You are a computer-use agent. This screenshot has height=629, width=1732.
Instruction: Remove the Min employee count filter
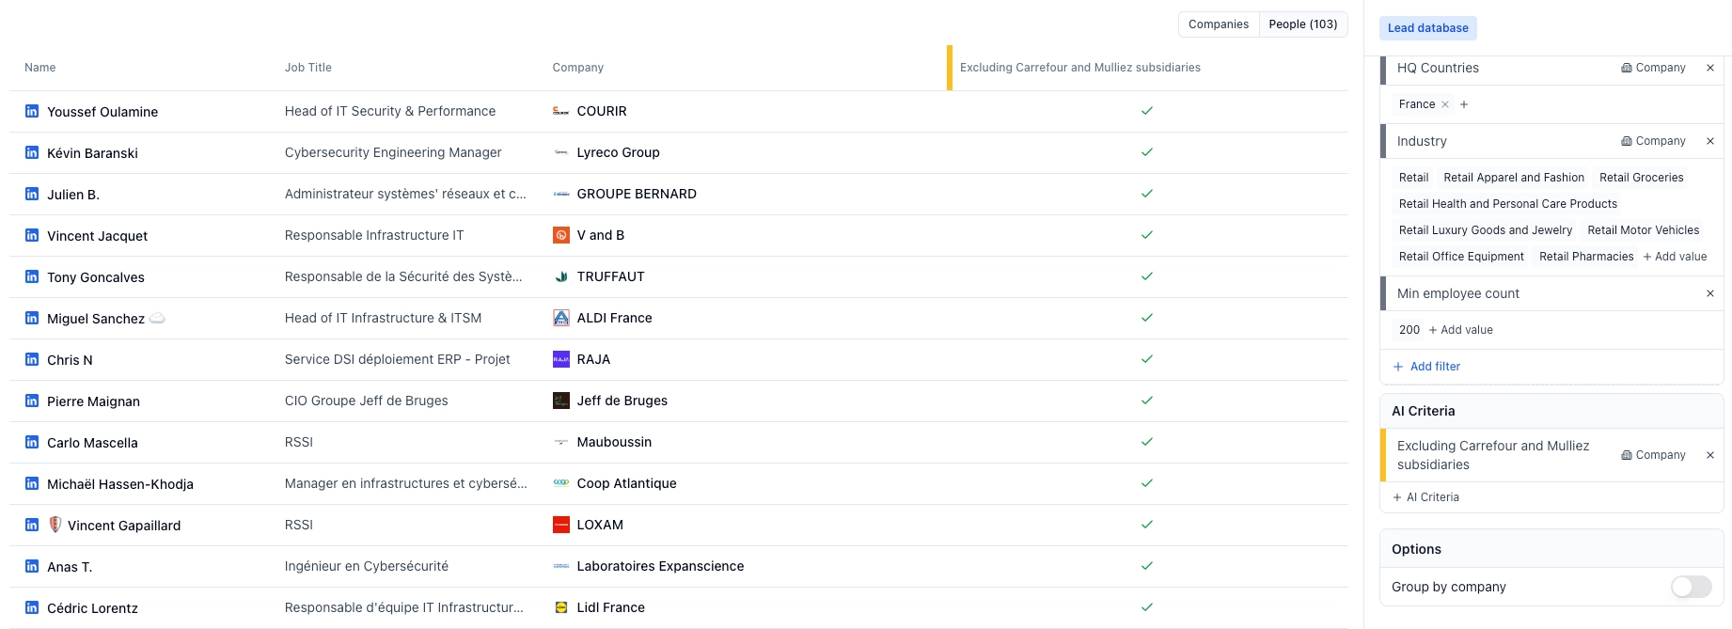click(1710, 293)
